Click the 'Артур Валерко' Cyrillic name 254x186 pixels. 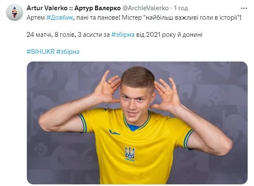pyautogui.click(x=97, y=8)
